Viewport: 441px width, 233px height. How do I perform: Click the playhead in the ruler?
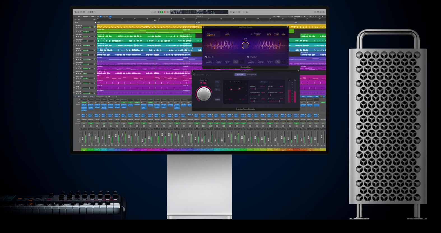(155, 20)
